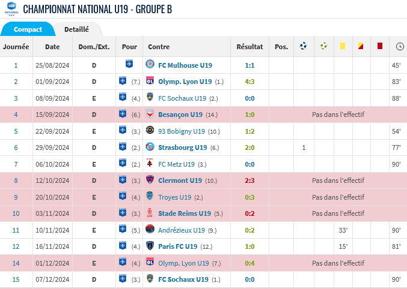
Task: Open matchday 14 link in Journée column
Action: coord(16,263)
